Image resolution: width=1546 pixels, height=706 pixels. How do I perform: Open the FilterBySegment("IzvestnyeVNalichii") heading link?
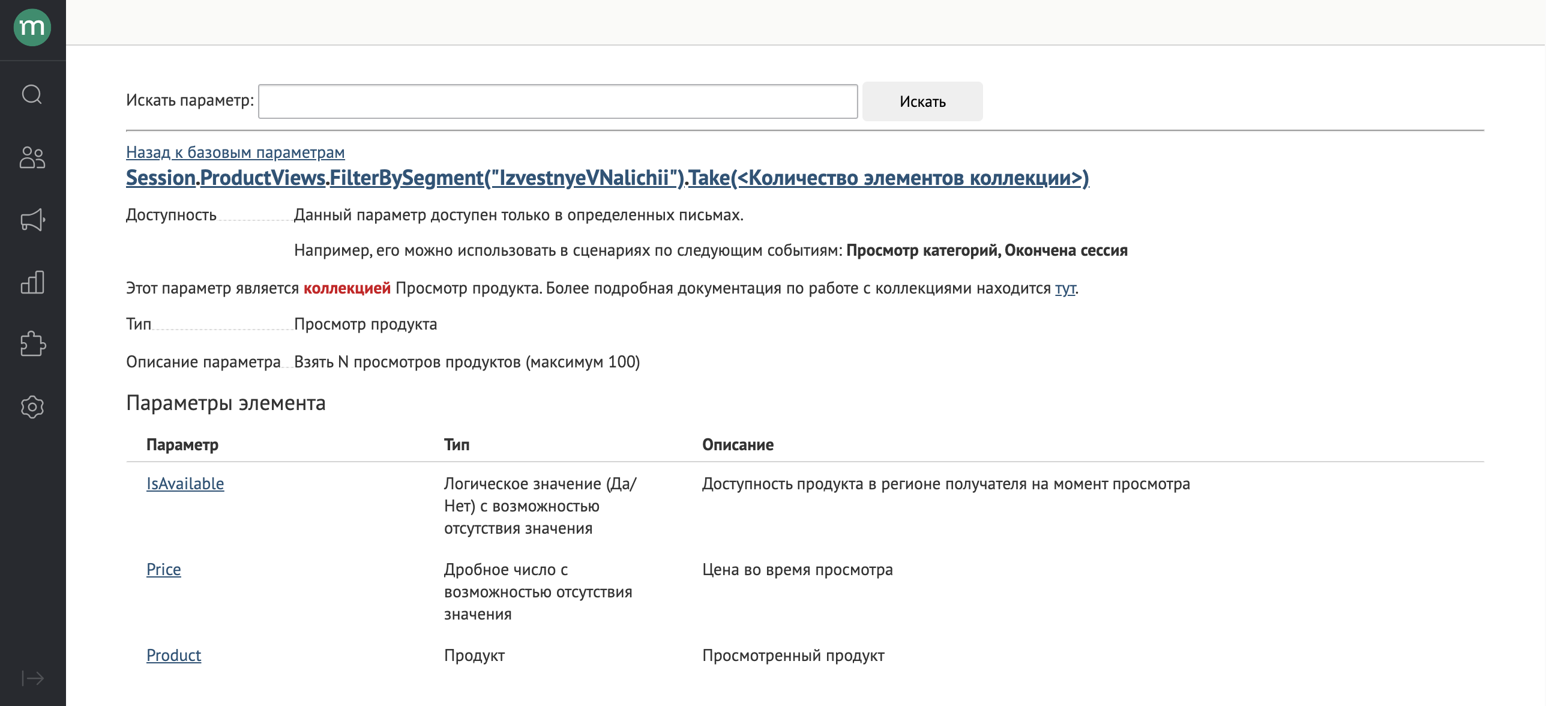507,178
